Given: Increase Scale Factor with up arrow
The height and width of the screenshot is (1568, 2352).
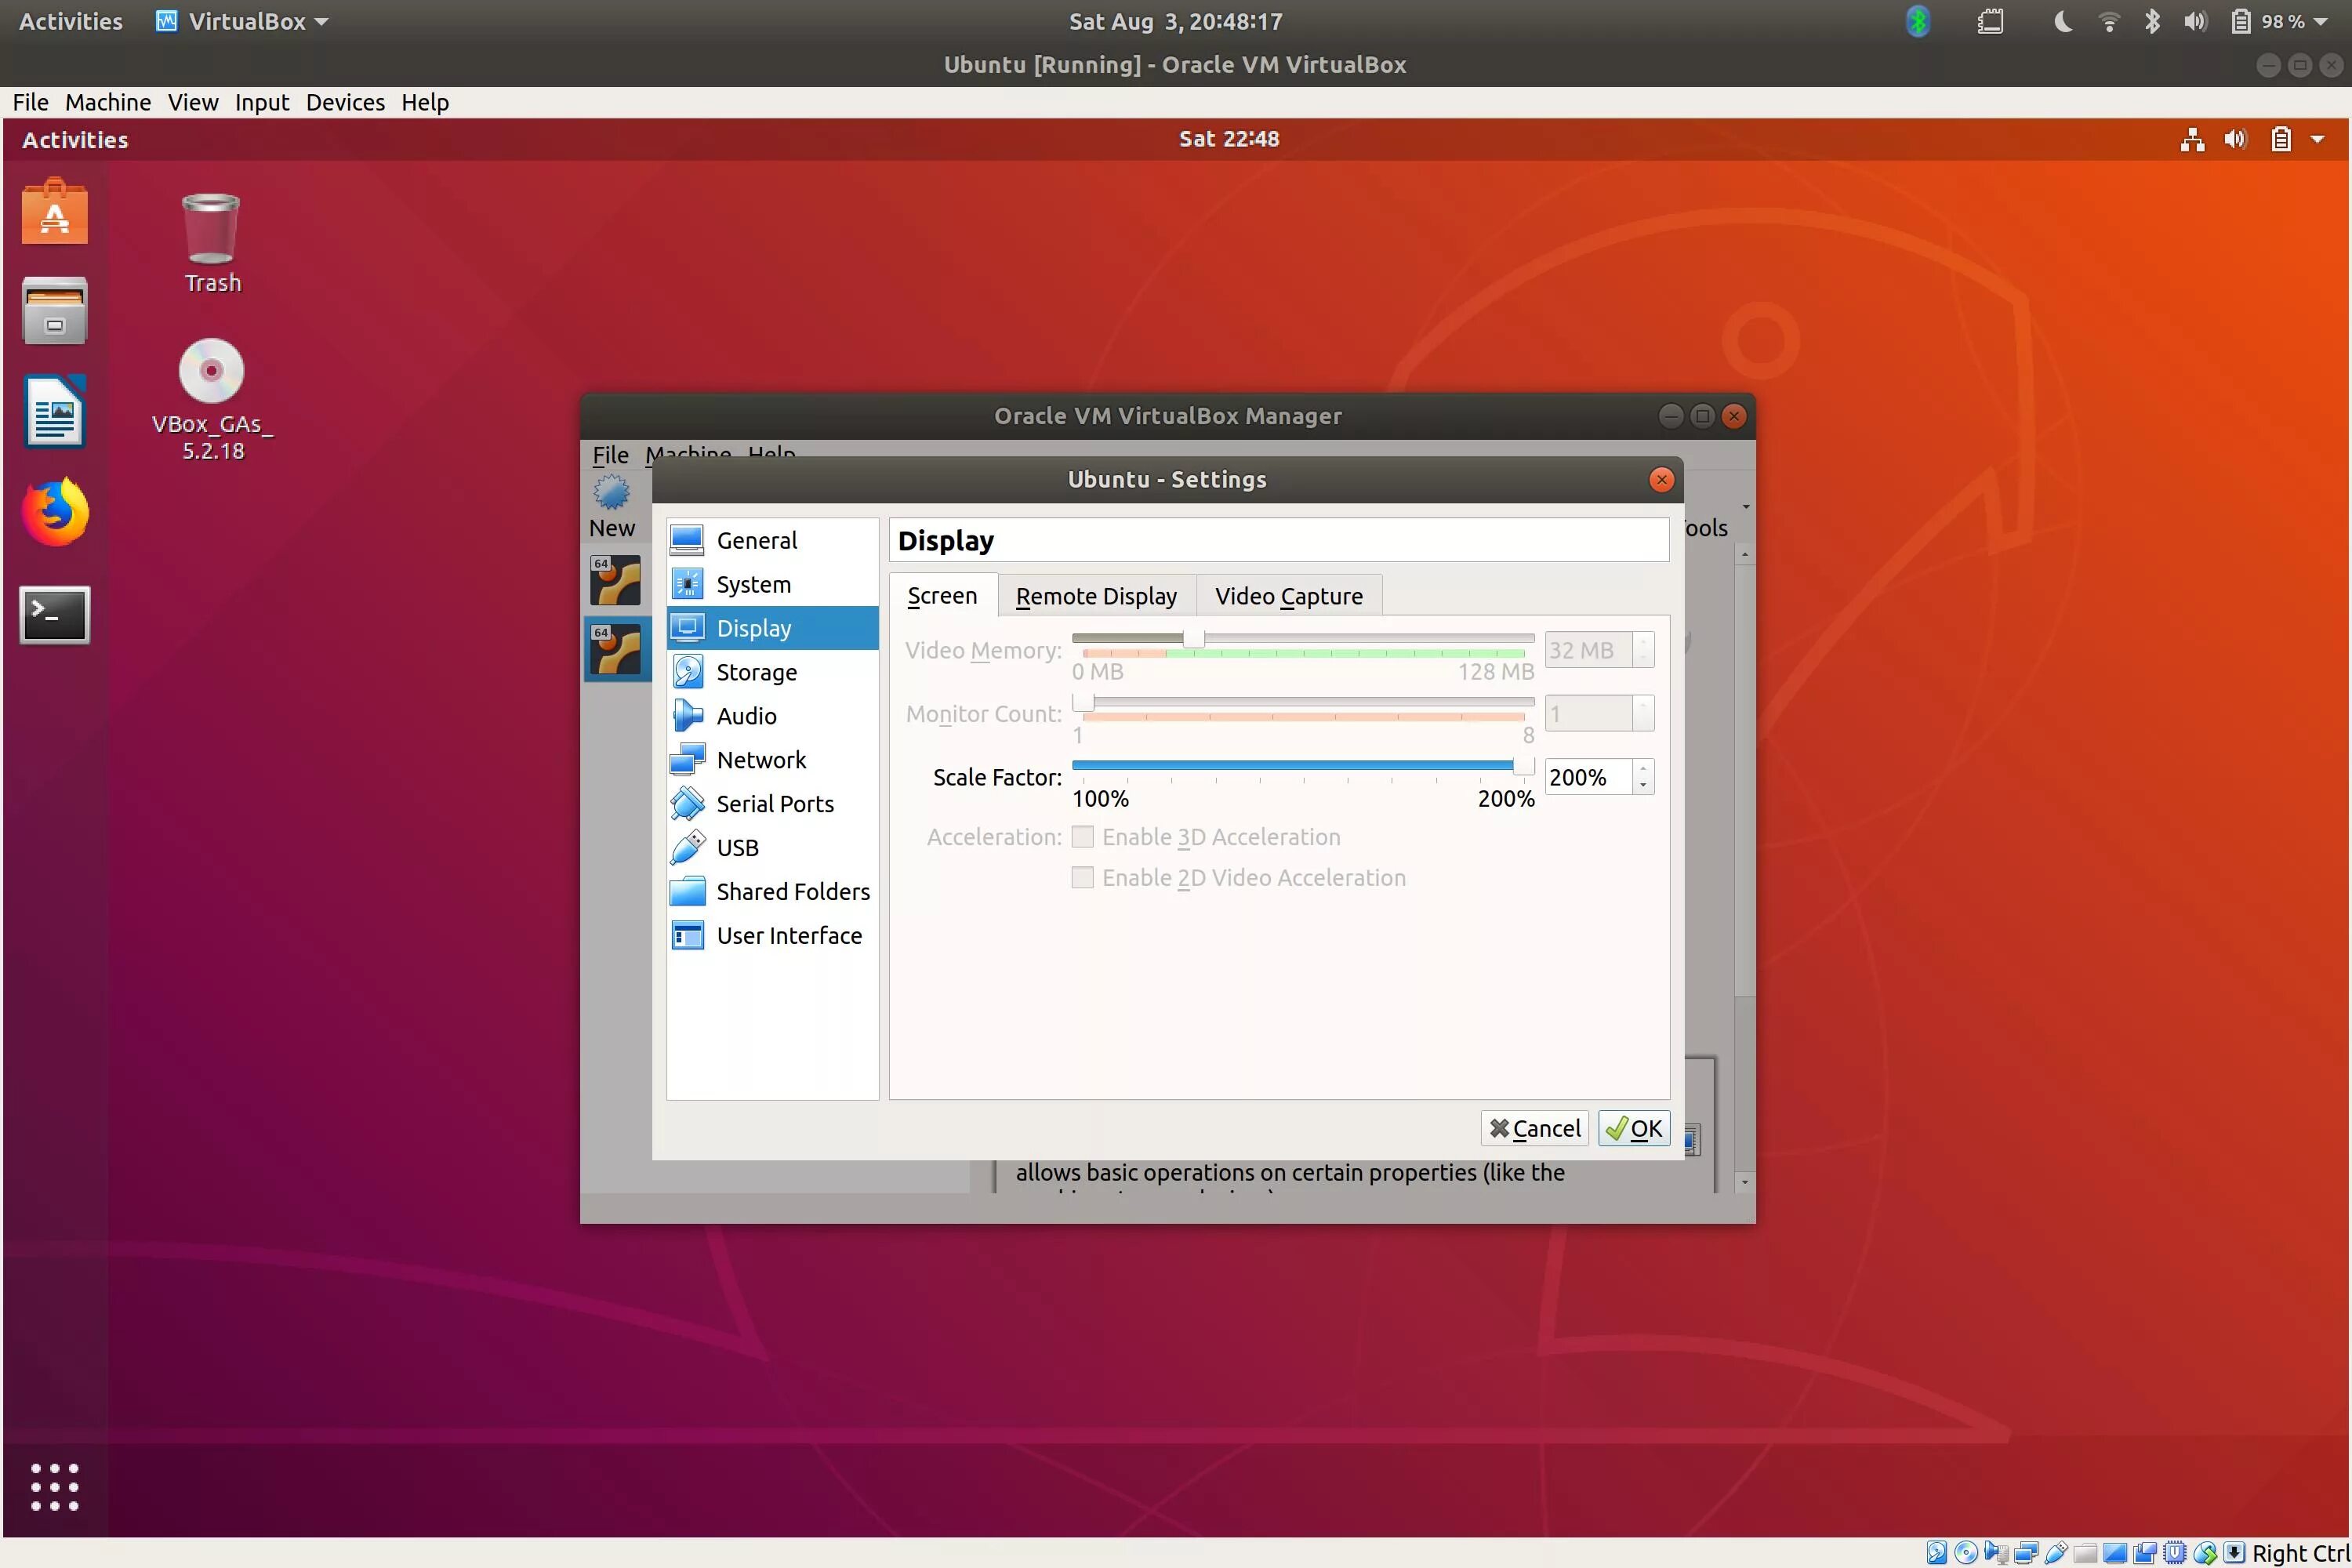Looking at the screenshot, I should coord(1643,768).
